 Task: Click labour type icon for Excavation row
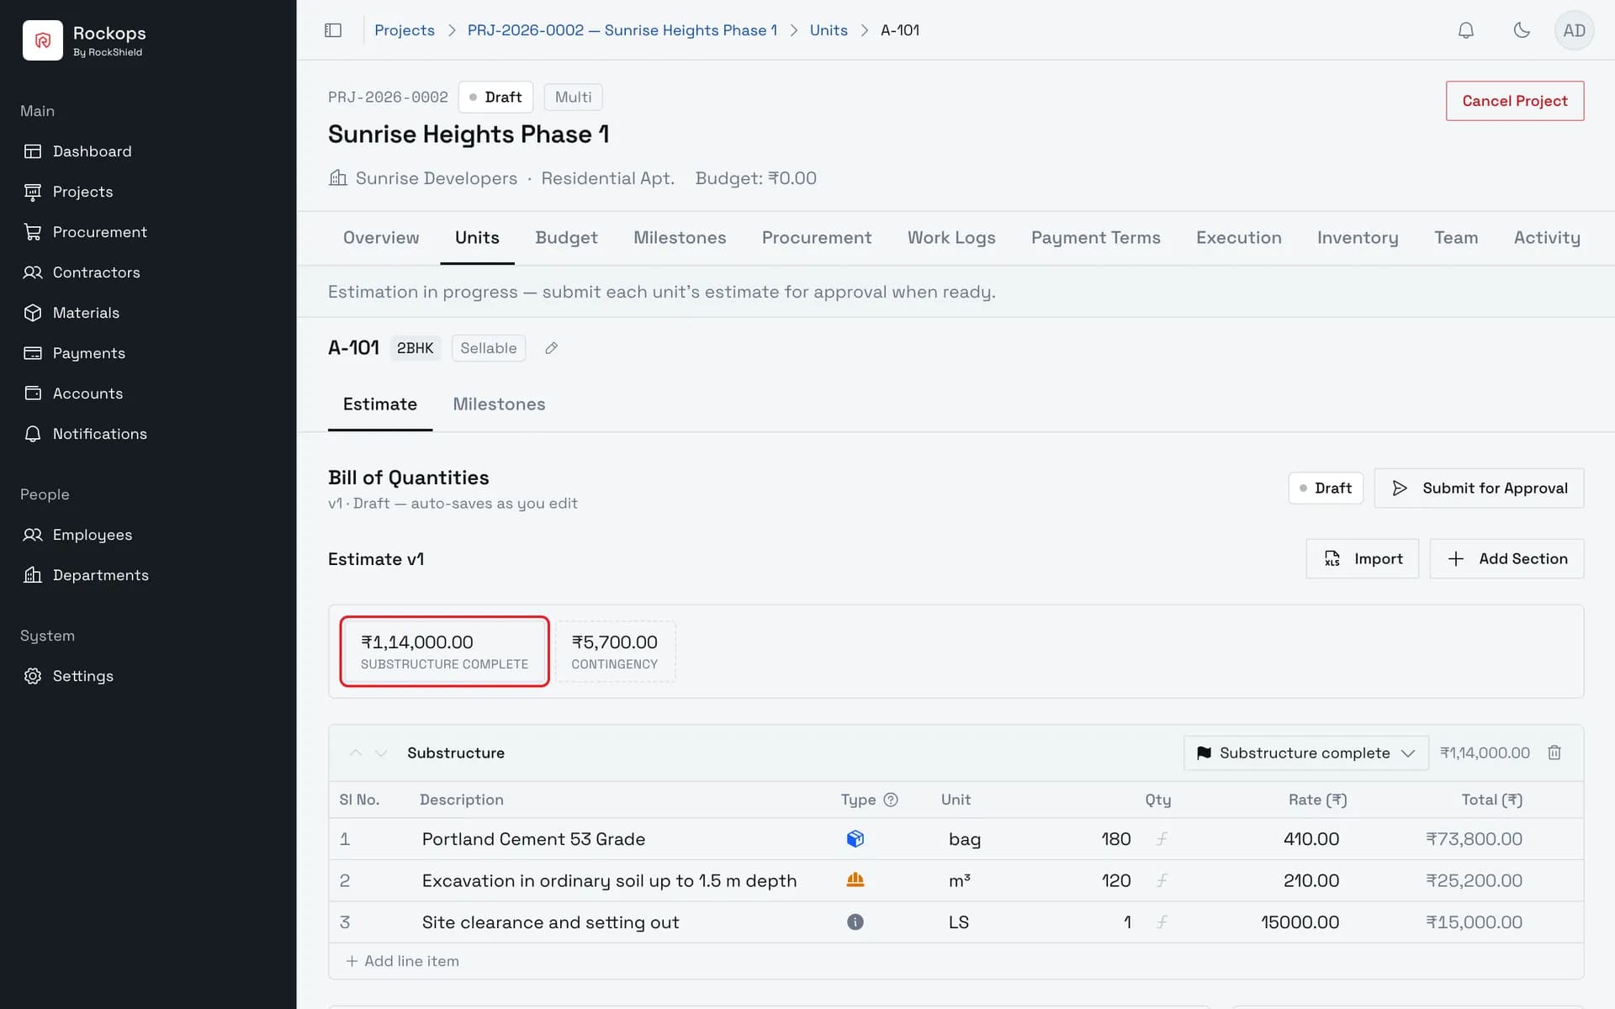[x=855, y=880]
